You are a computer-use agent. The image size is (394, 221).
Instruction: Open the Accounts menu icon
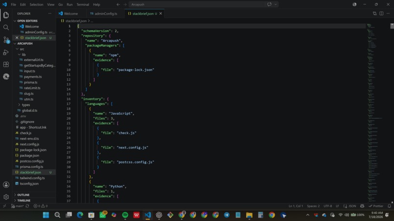(6, 184)
